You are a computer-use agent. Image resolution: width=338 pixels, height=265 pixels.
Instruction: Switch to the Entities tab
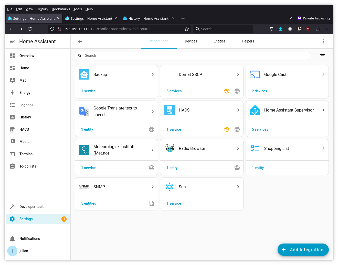coord(219,41)
